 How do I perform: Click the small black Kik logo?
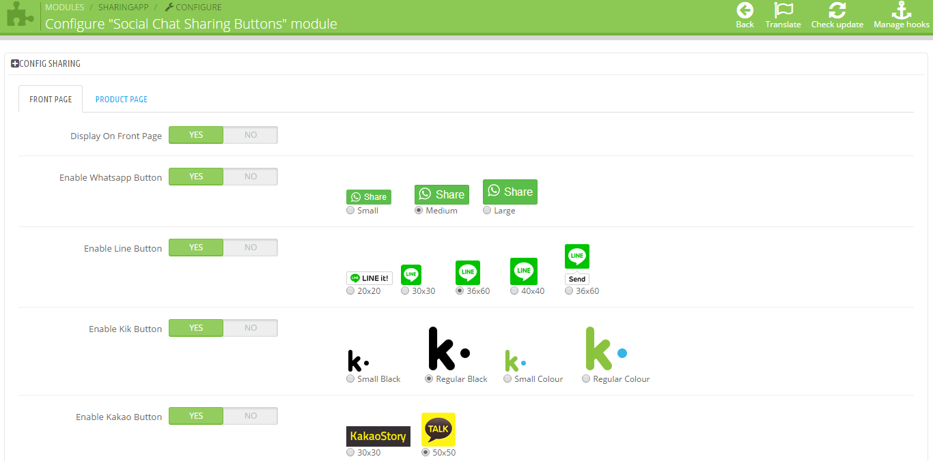358,361
